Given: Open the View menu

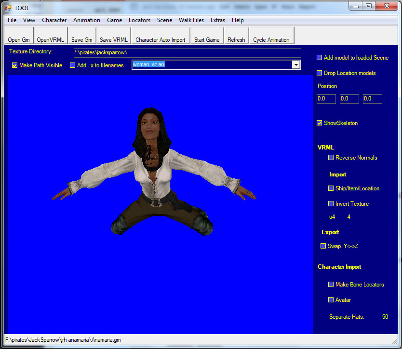Looking at the screenshot, I should point(29,20).
